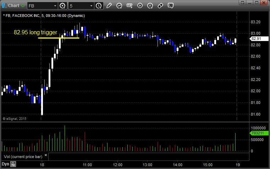Open the speech bubble comment icon

click(x=170, y=6)
